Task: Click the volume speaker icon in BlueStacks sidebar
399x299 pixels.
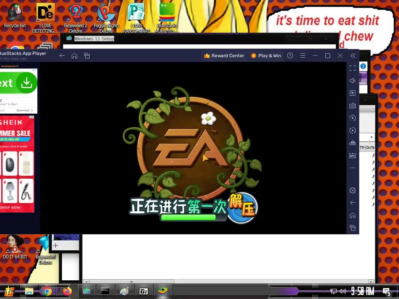Action: pyautogui.click(x=352, y=81)
